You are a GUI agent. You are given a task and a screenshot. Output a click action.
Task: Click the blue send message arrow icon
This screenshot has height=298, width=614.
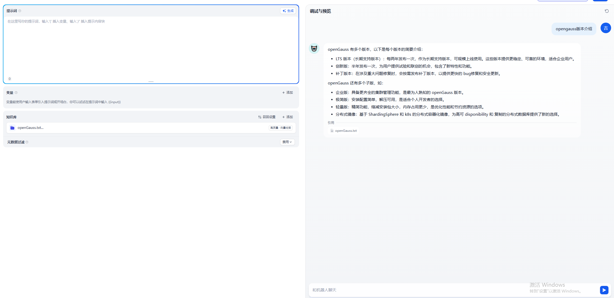604,290
